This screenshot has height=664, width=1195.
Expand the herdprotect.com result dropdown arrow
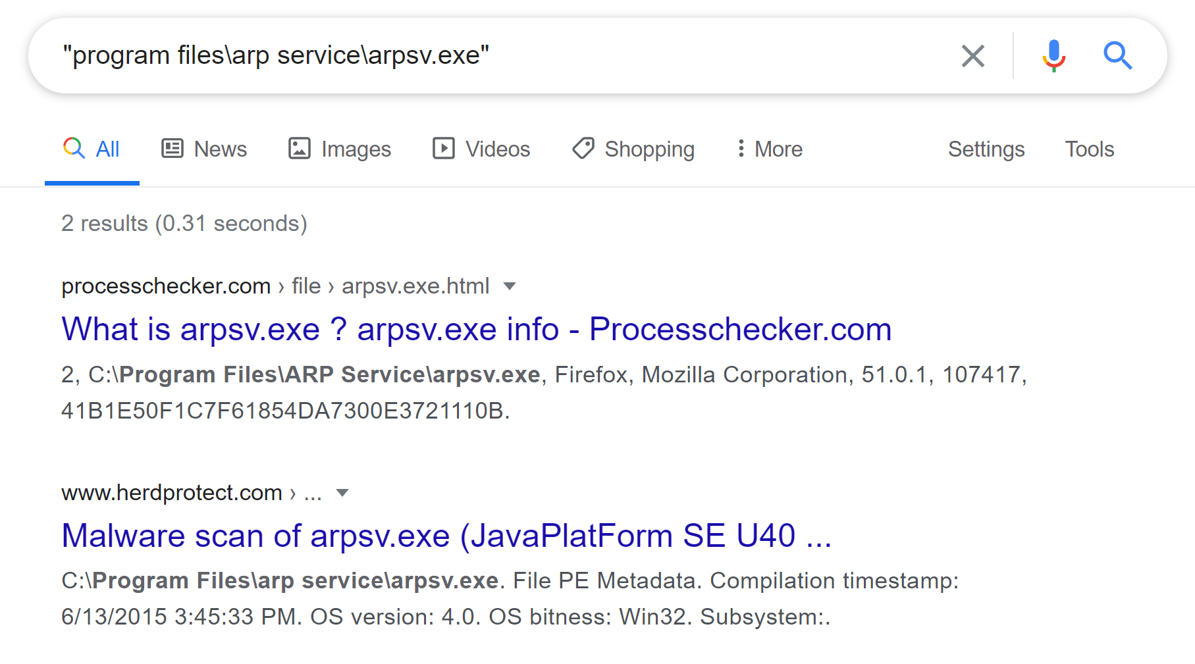click(342, 493)
